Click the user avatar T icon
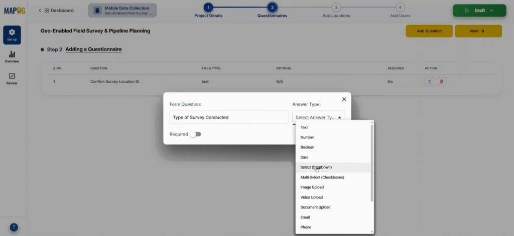 (14, 227)
